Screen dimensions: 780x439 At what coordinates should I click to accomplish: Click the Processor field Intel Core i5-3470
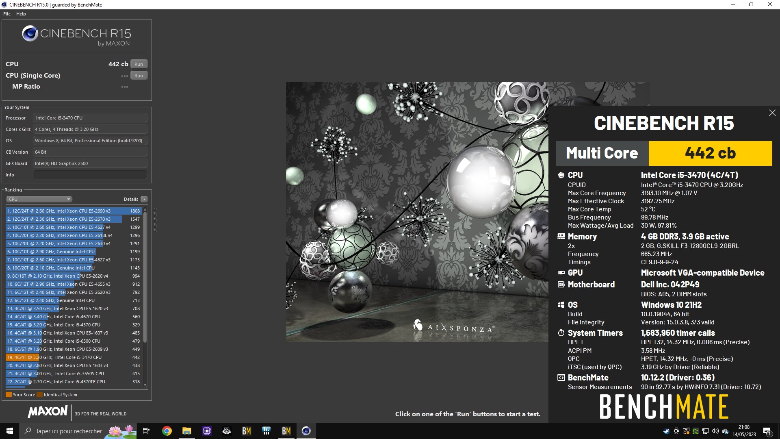90,118
